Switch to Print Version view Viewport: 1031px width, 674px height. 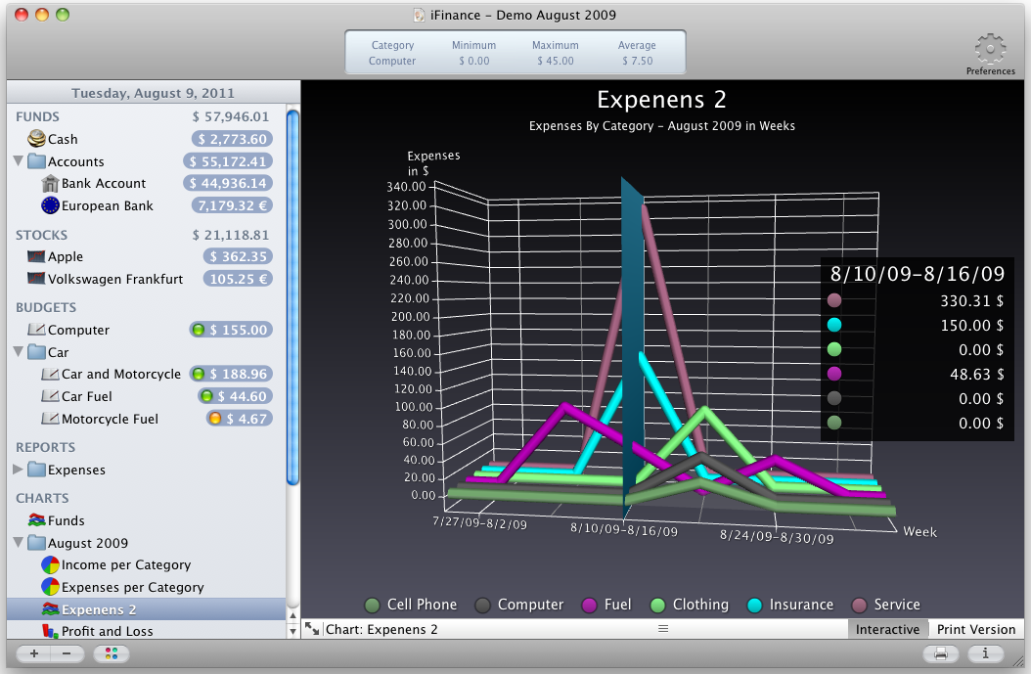pyautogui.click(x=976, y=629)
